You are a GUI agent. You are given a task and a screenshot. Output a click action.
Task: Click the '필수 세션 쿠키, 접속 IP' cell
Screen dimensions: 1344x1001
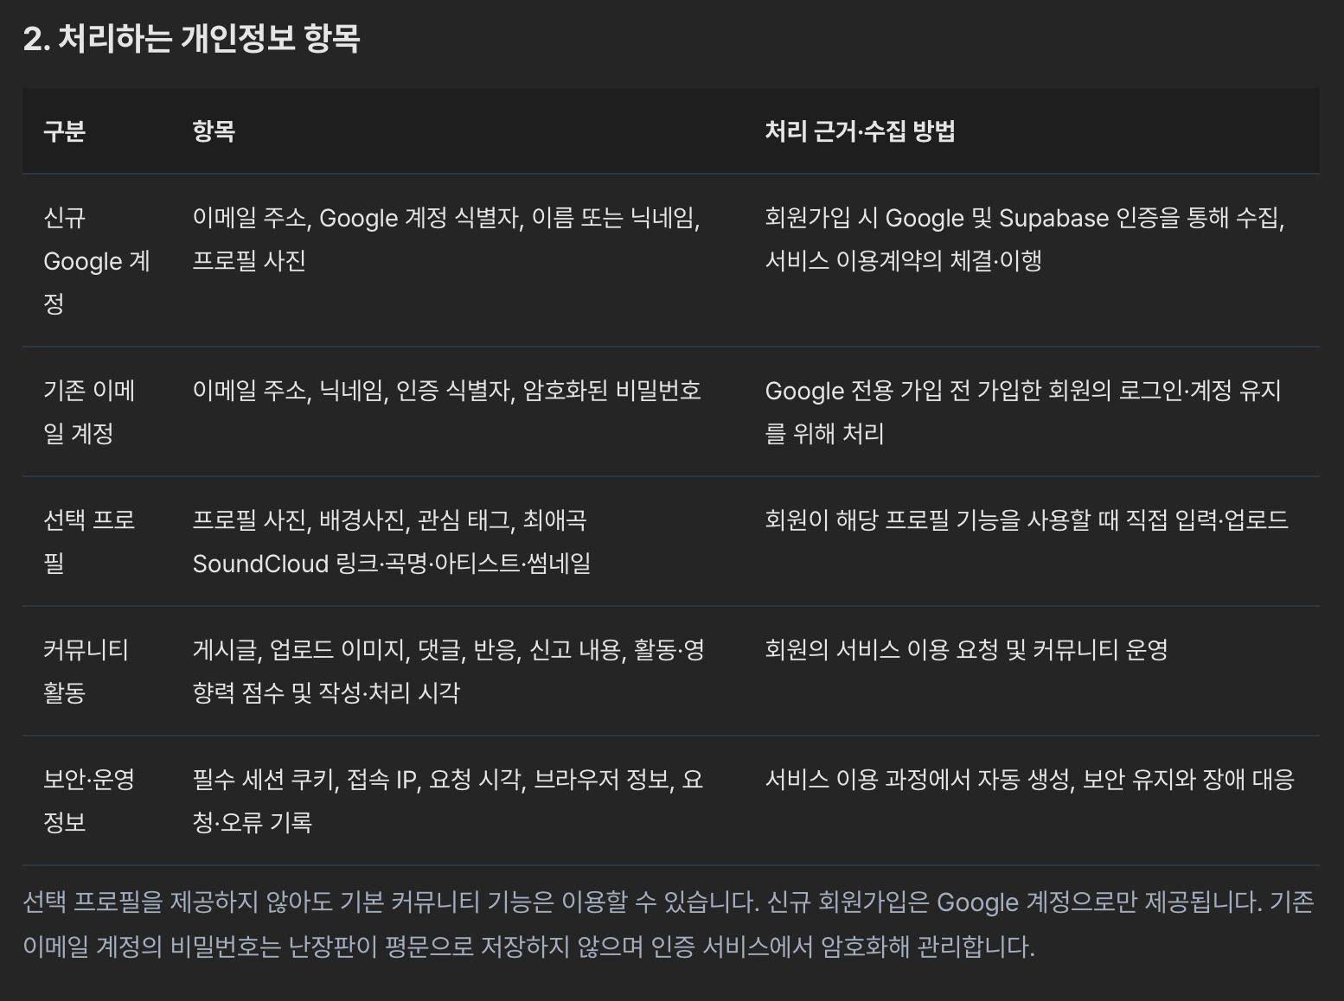[448, 800]
